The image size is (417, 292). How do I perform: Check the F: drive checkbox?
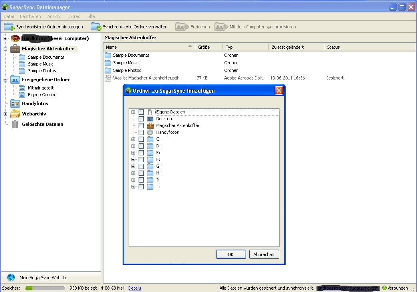(141, 159)
